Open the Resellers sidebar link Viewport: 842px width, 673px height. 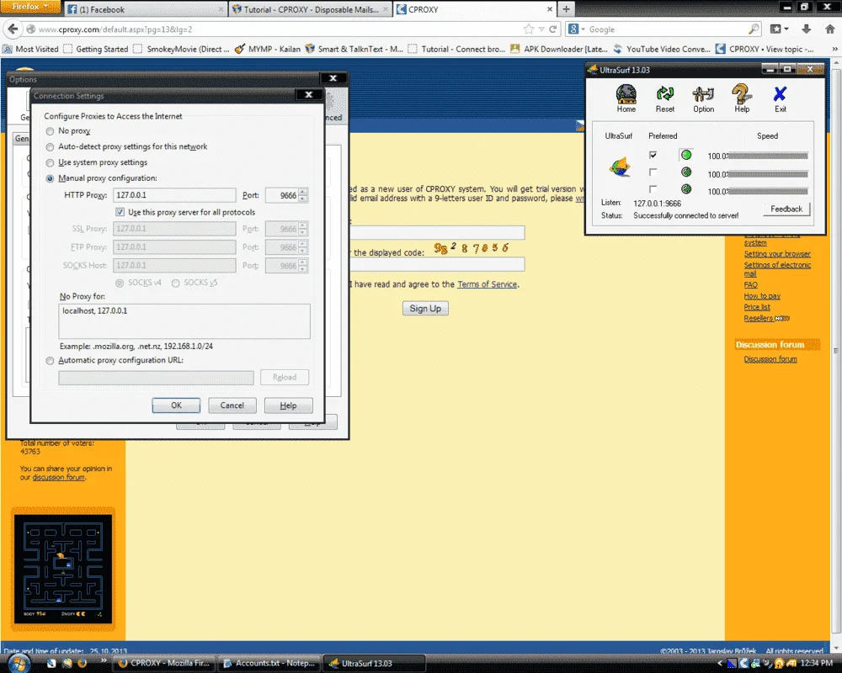(759, 318)
